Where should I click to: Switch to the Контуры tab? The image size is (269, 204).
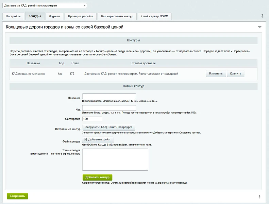coord(35,16)
